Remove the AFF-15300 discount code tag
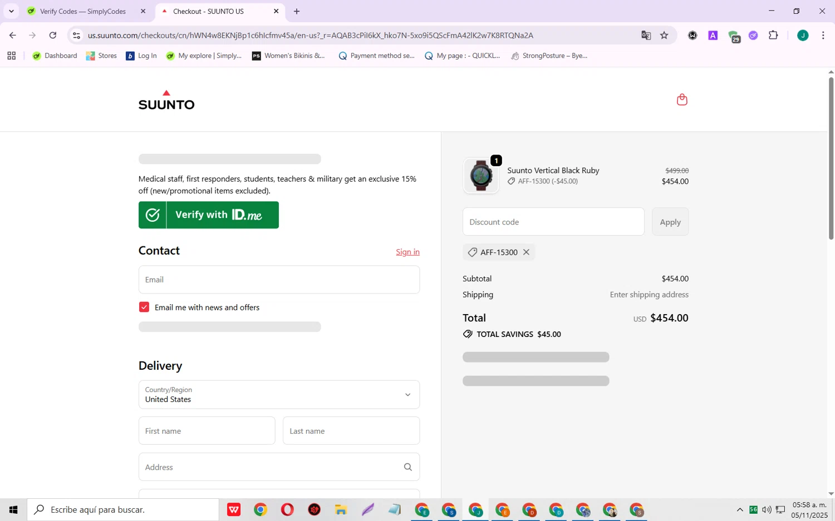Image resolution: width=835 pixels, height=521 pixels. tap(526, 252)
